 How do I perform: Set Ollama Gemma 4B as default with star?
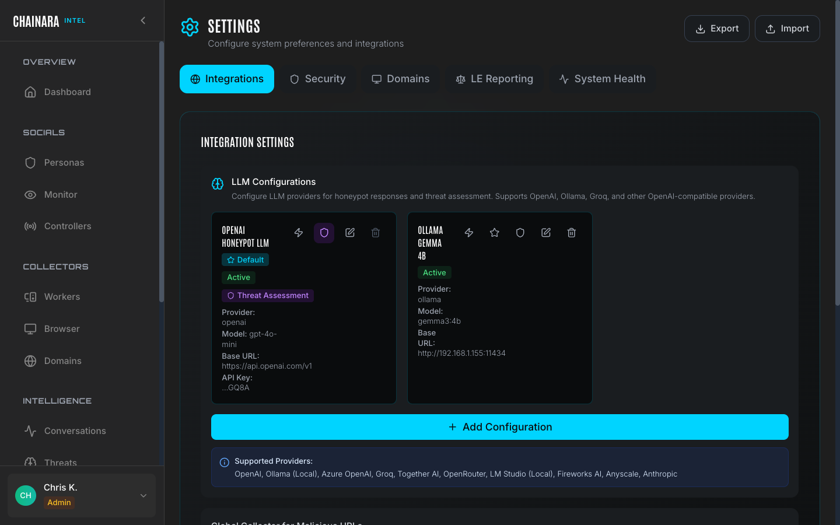pyautogui.click(x=495, y=233)
